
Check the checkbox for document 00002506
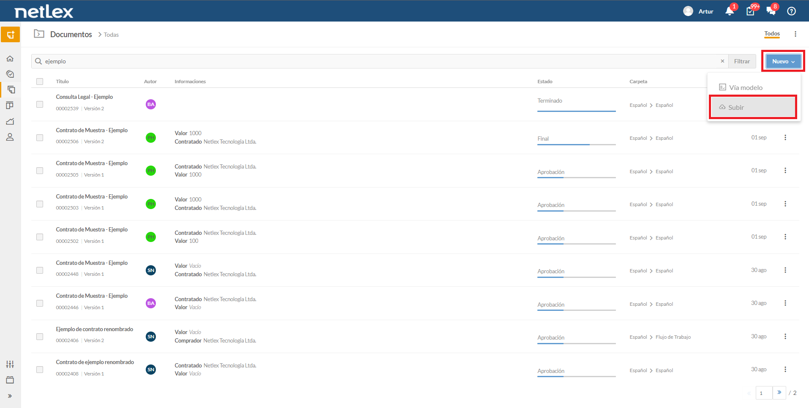[x=40, y=138]
